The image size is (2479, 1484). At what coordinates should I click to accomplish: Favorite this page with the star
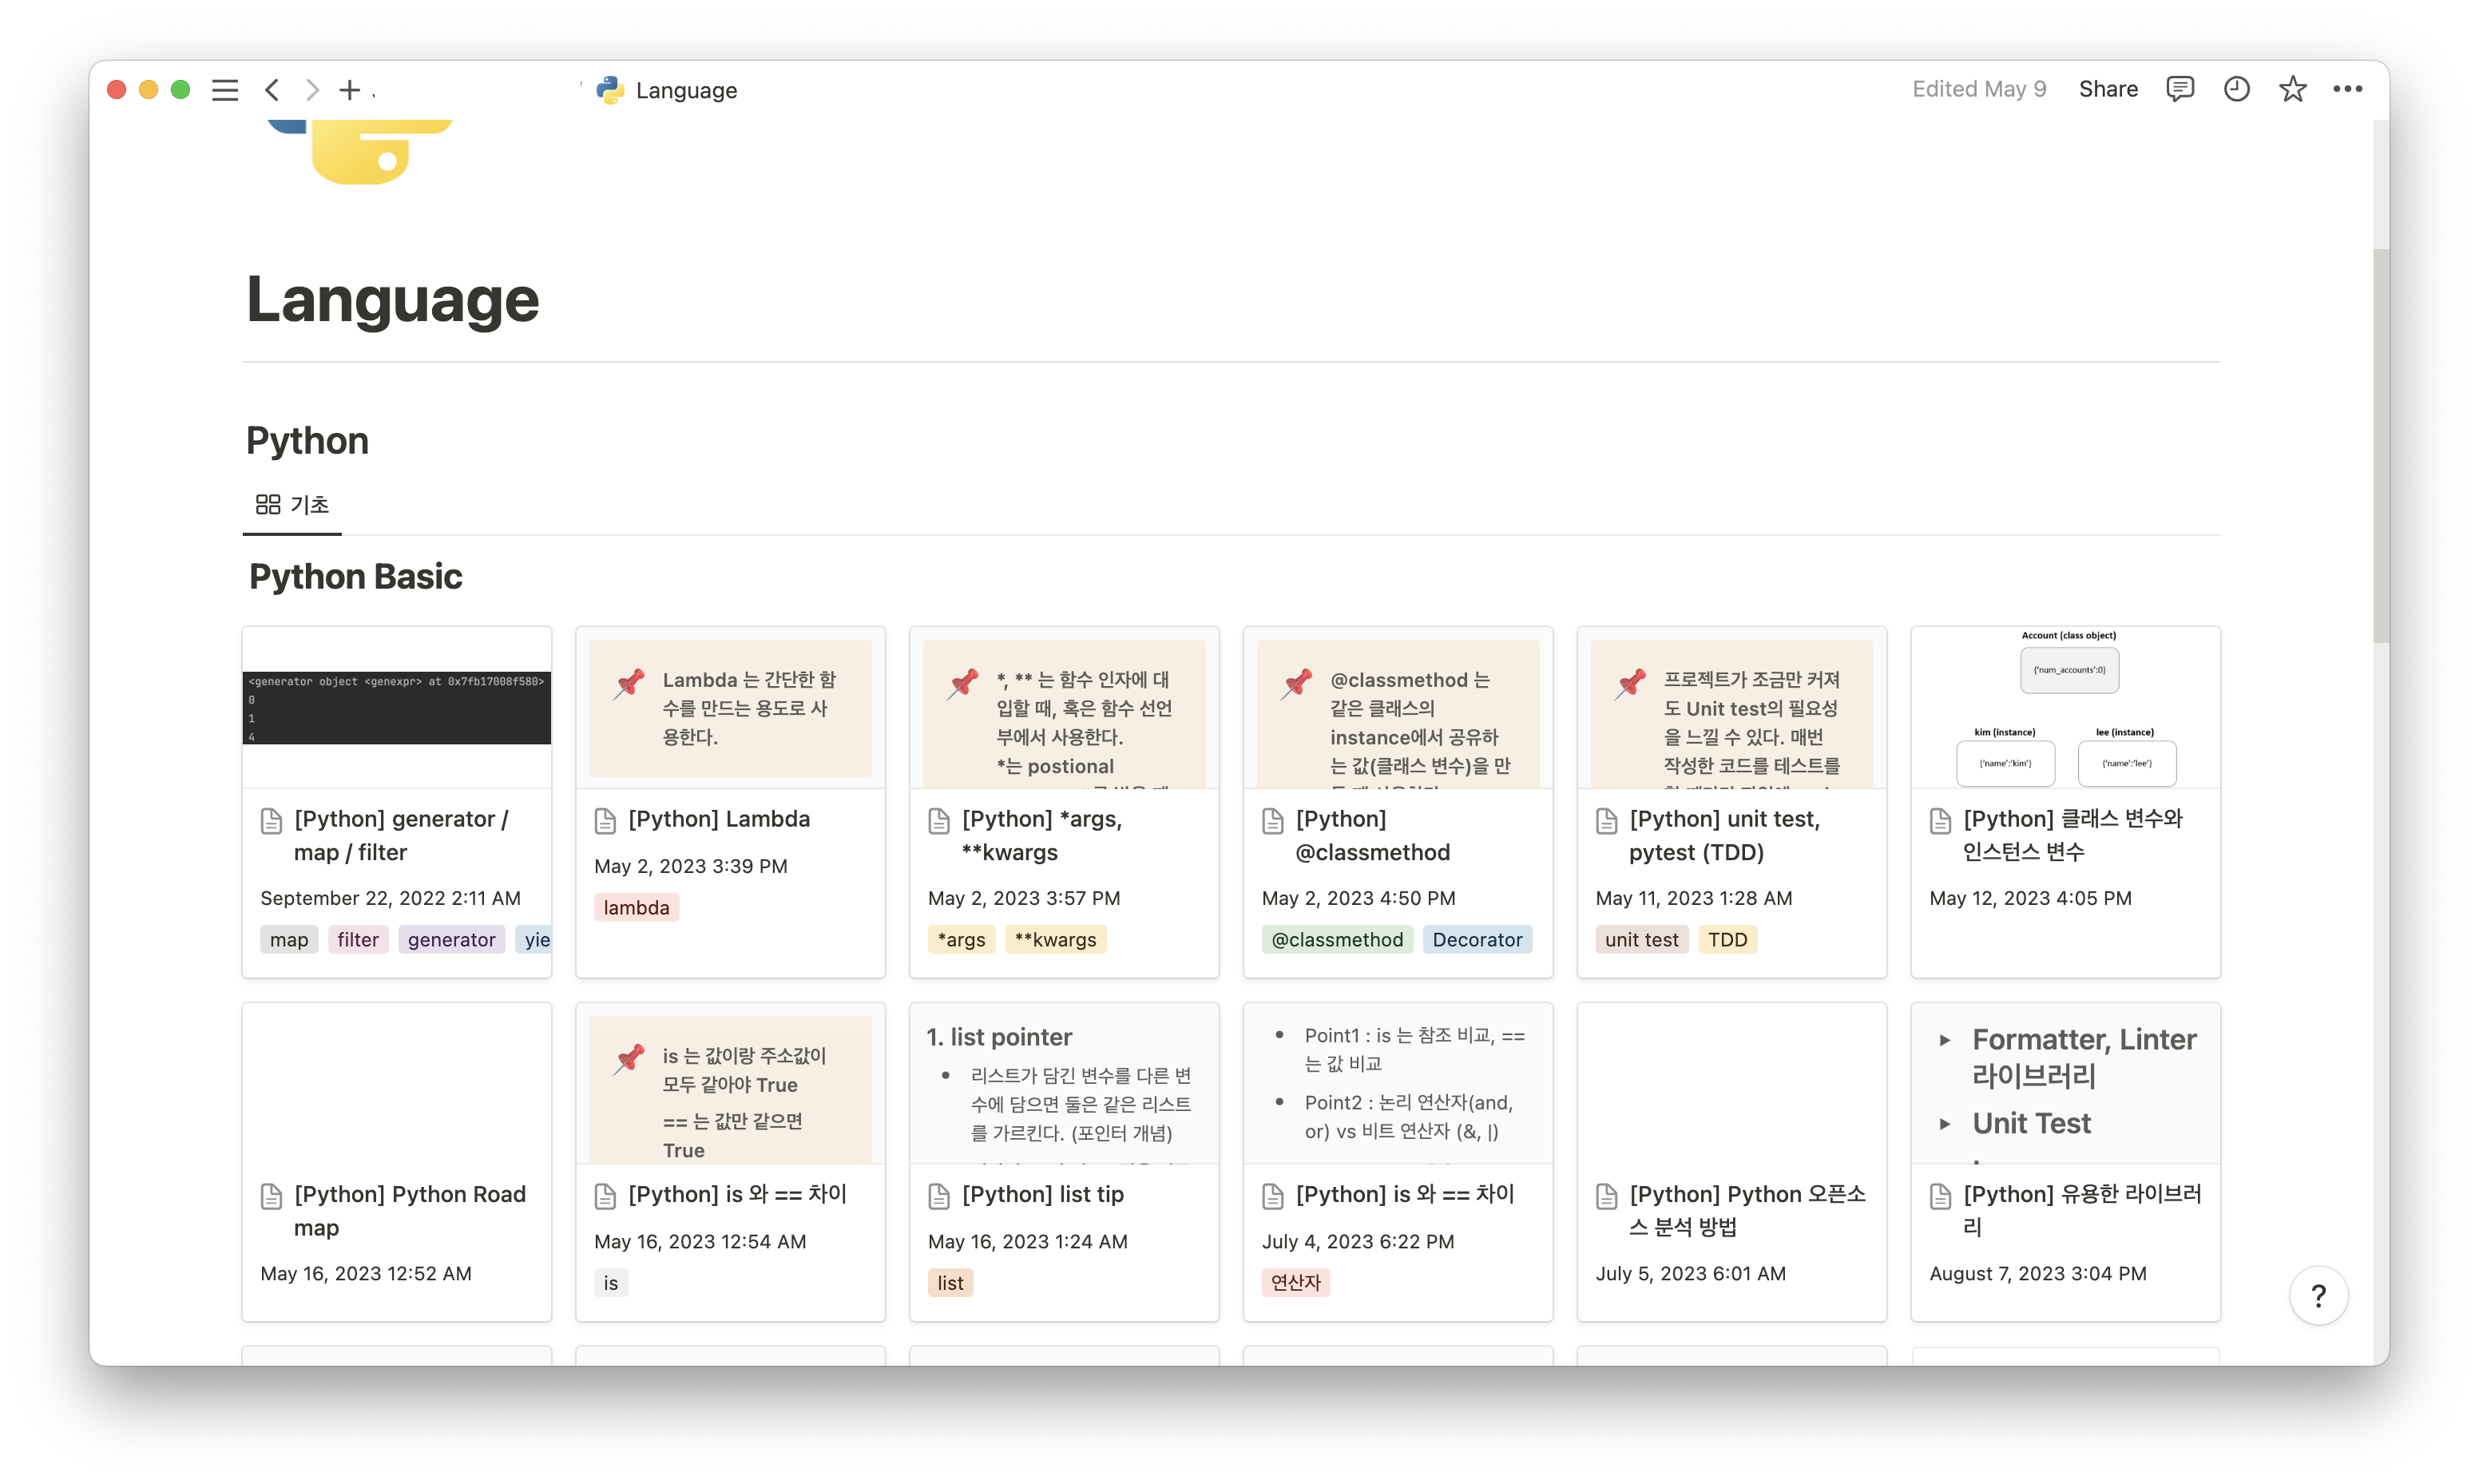[x=2292, y=89]
